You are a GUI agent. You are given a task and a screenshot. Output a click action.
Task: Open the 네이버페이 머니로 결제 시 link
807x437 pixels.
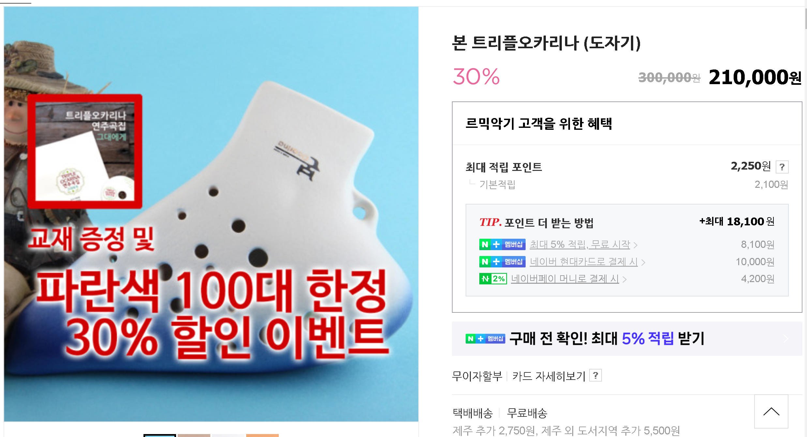pyautogui.click(x=565, y=279)
